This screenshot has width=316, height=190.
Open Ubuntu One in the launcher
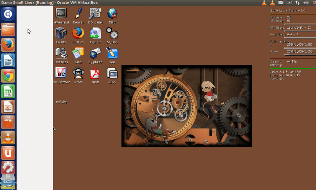pyautogui.click(x=8, y=153)
